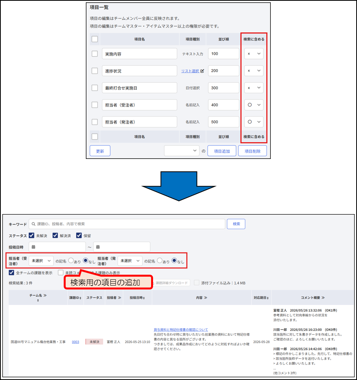Open issue ID 0003 link

75,342
